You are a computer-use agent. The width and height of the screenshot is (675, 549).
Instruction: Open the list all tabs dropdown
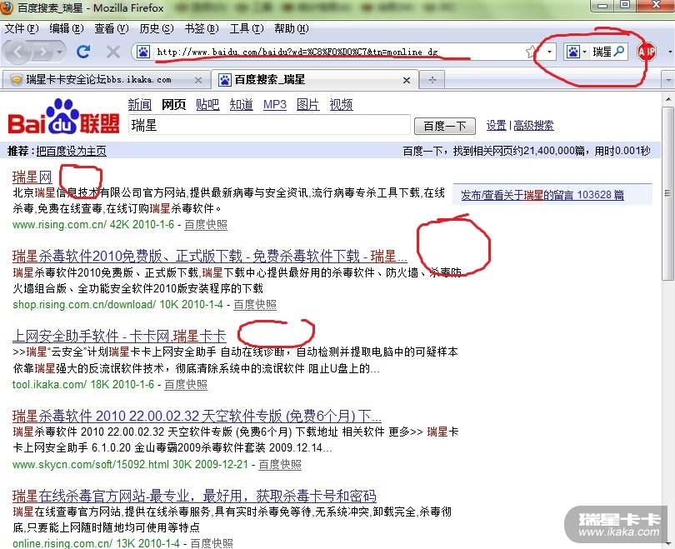[x=667, y=80]
